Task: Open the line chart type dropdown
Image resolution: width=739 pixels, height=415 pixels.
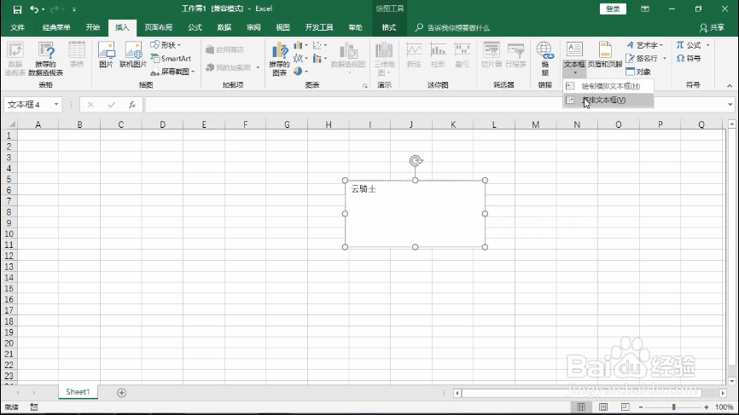Action: 300,58
